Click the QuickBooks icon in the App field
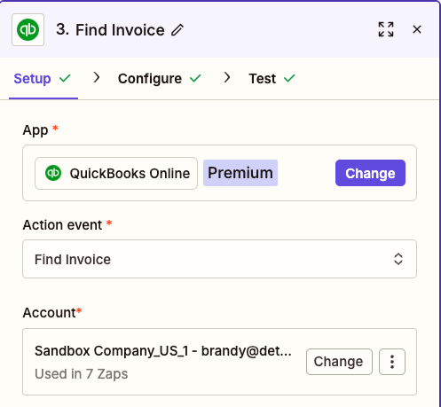Image resolution: width=441 pixels, height=407 pixels. point(53,173)
